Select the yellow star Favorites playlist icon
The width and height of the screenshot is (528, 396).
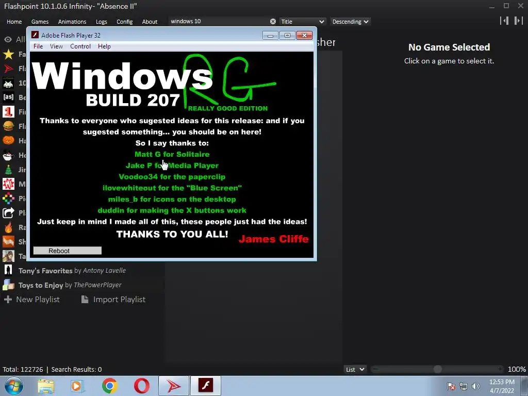[x=8, y=54]
